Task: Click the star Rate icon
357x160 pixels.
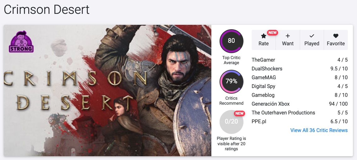Action: click(x=264, y=36)
